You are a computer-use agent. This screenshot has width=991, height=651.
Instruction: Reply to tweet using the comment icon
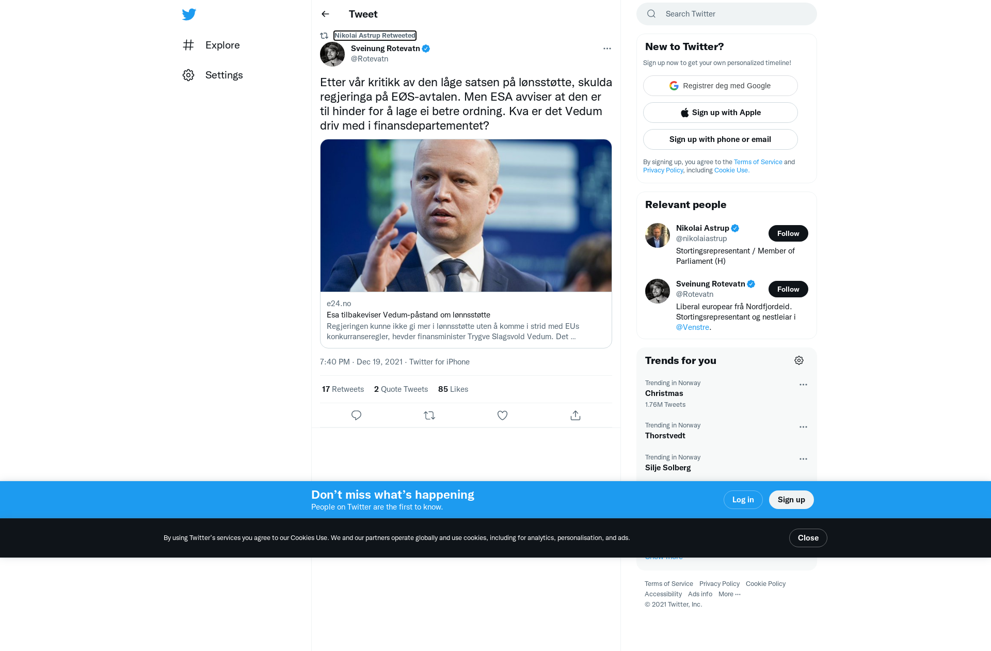(356, 415)
